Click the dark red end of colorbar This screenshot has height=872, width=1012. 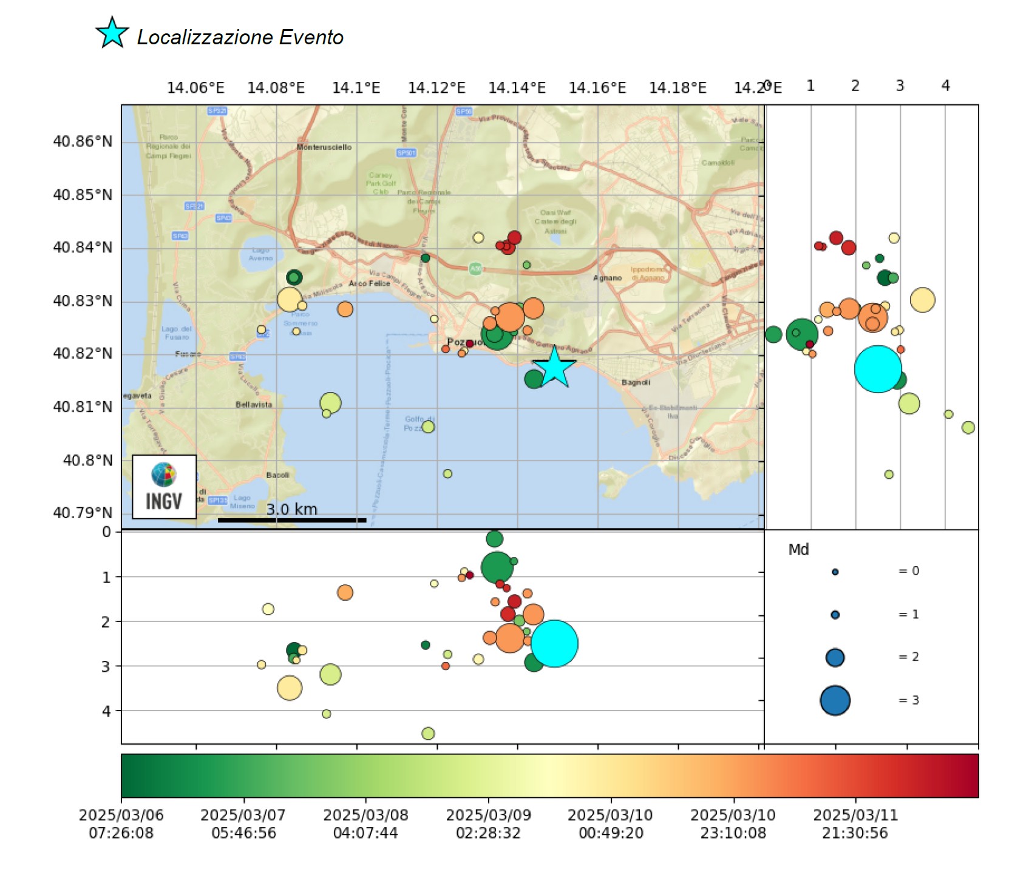pyautogui.click(x=968, y=776)
